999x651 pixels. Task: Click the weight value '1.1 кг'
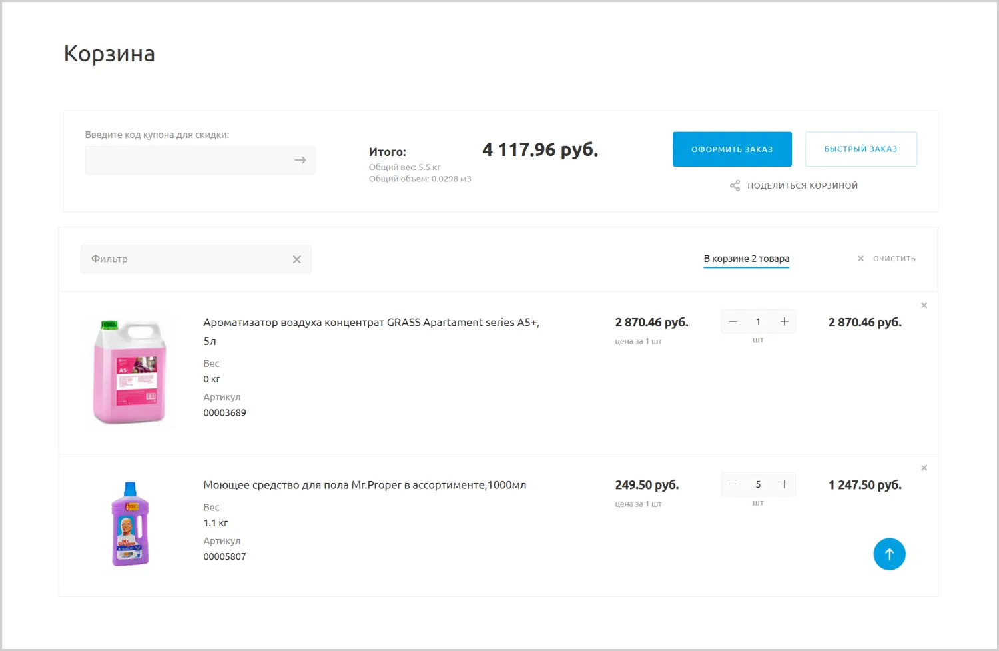click(215, 523)
